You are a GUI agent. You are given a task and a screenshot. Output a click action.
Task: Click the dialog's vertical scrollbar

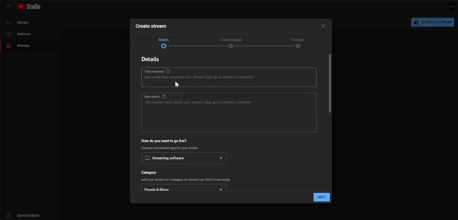(x=330, y=83)
